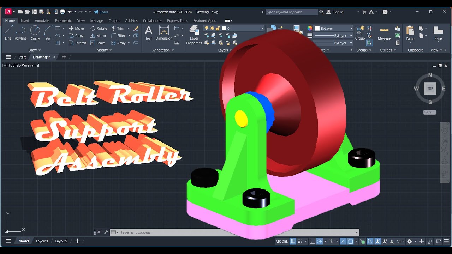Click the keyword search box
Screen dimensions: 452x254
[x=291, y=12]
